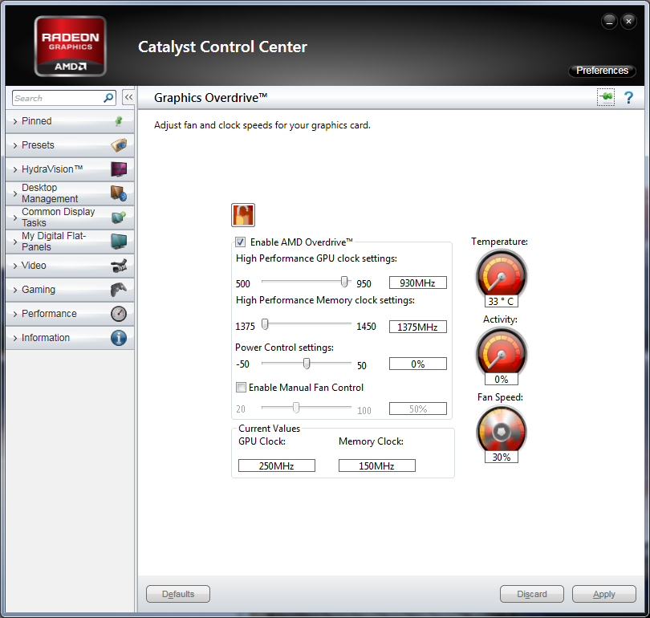
Task: Click the Desktop Management icon
Action: click(x=119, y=193)
